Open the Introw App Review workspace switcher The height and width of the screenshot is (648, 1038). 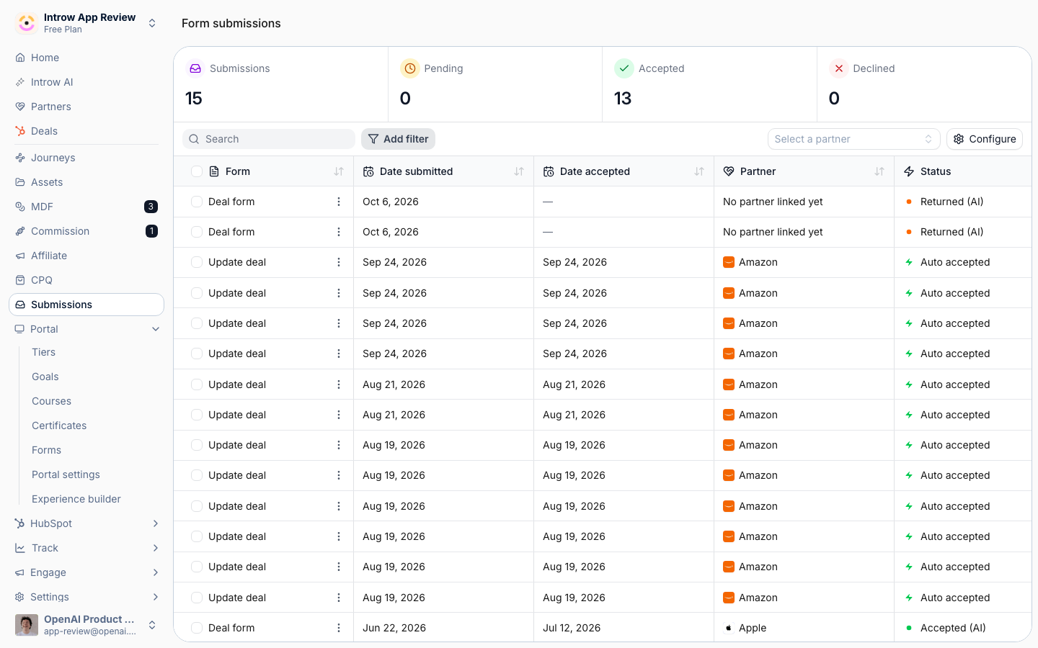86,23
